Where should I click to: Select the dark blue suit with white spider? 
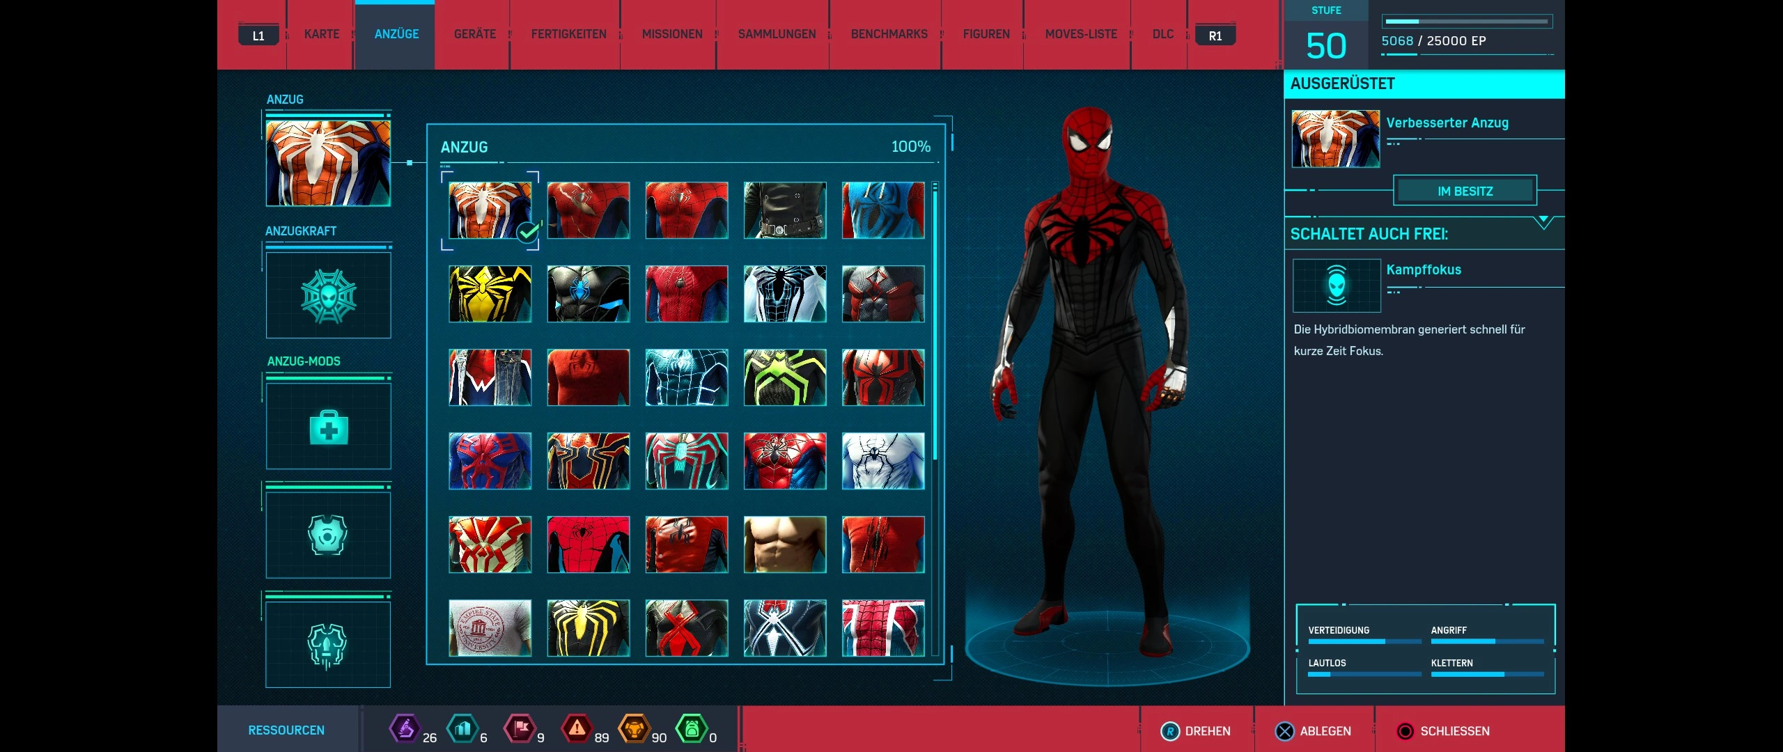coord(785,628)
